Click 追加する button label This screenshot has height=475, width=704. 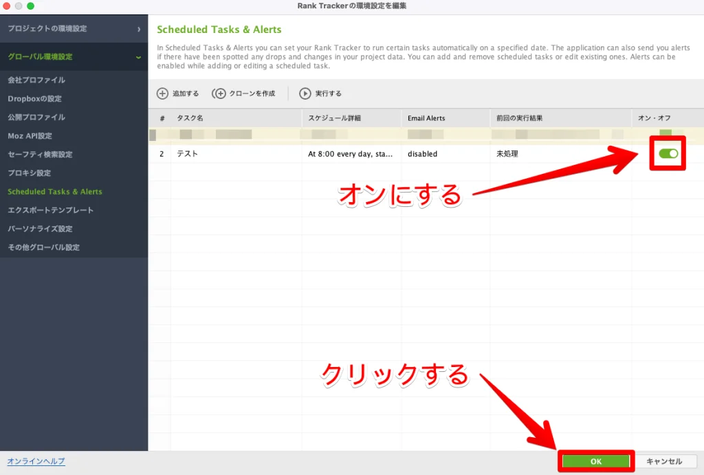click(x=186, y=93)
